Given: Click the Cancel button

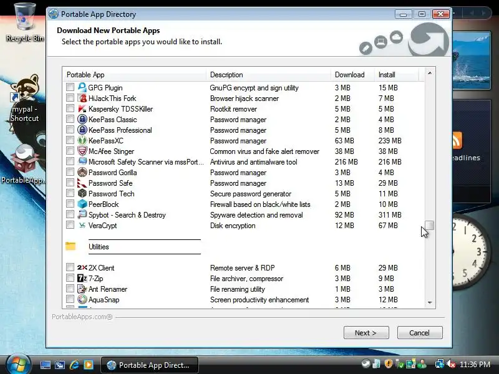Looking at the screenshot, I should (419, 333).
